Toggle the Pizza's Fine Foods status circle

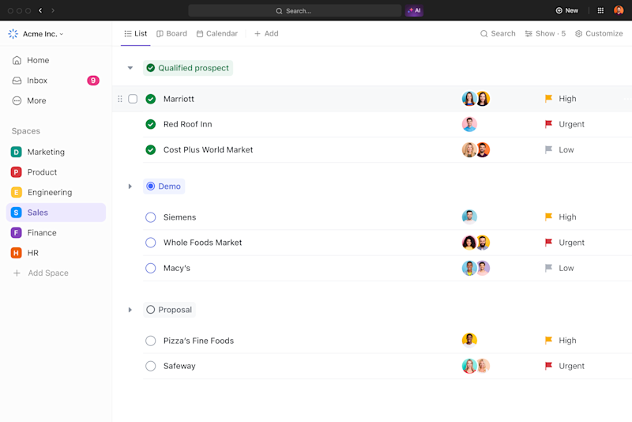coord(151,341)
